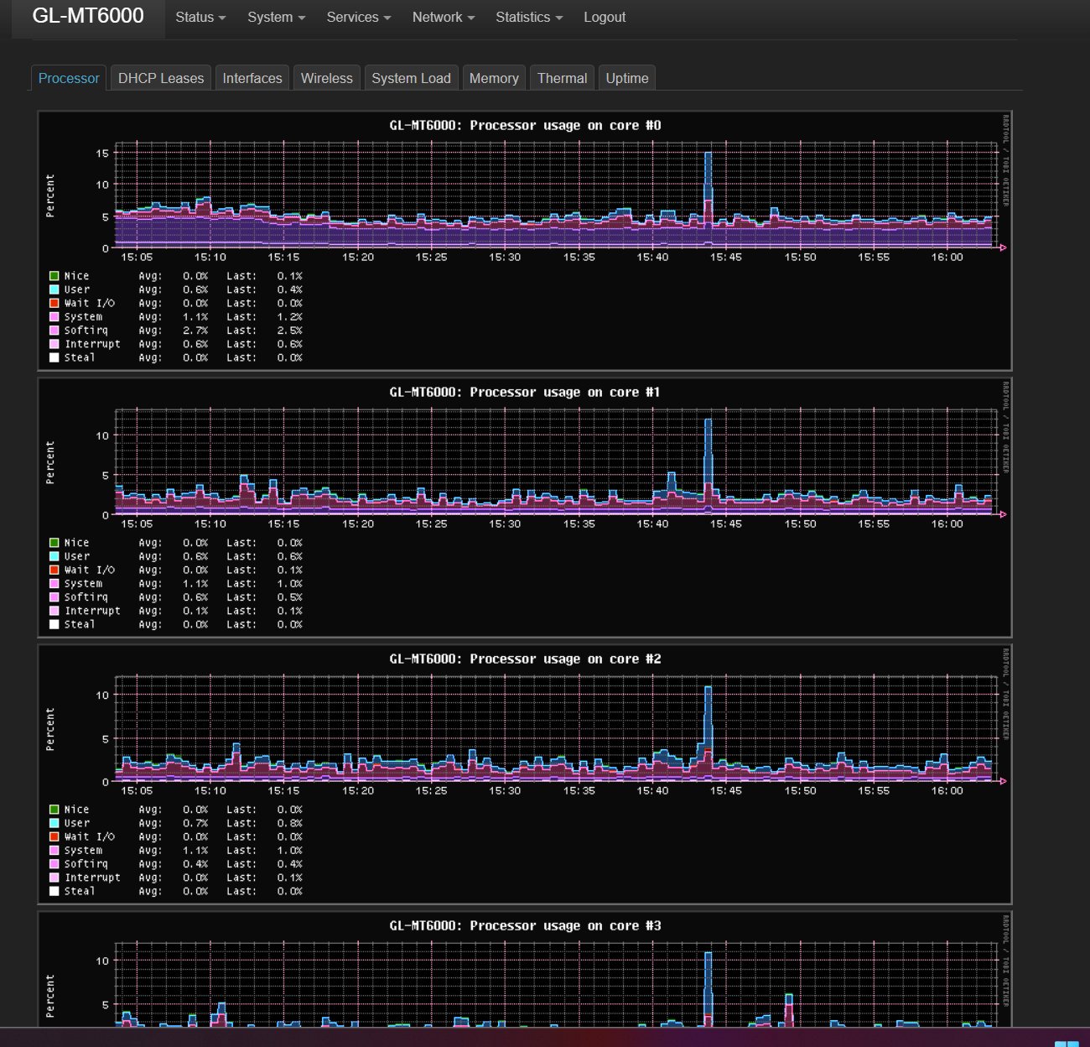Select the Processor tab
The width and height of the screenshot is (1090, 1047).
(69, 78)
